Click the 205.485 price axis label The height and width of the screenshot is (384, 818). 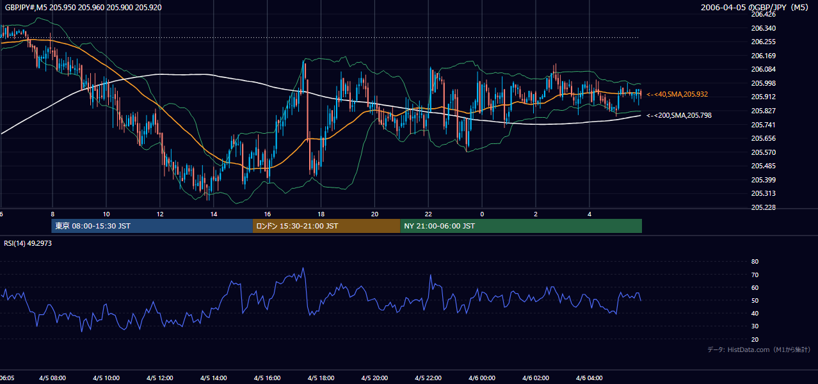point(763,166)
